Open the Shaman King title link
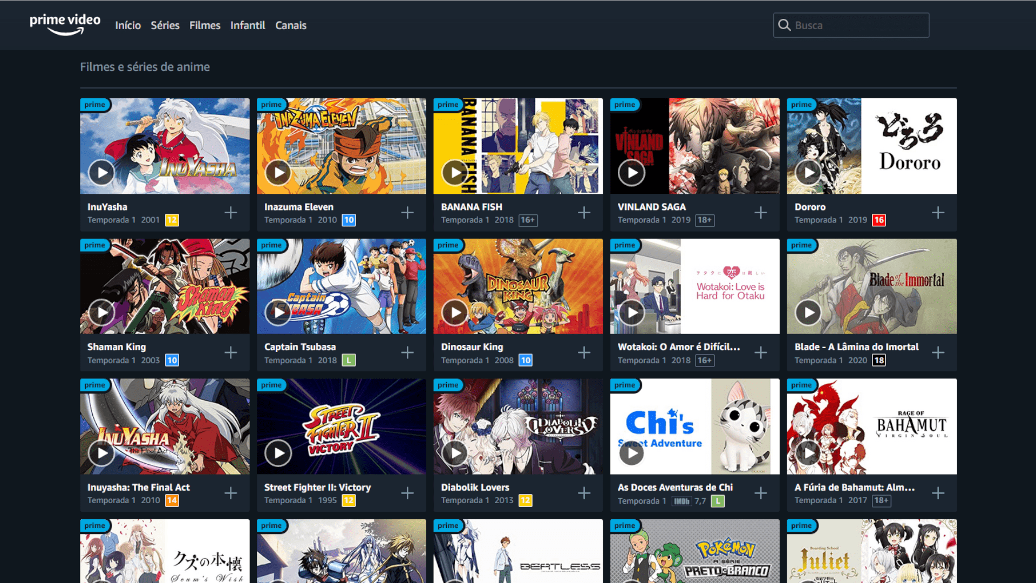 coord(117,347)
